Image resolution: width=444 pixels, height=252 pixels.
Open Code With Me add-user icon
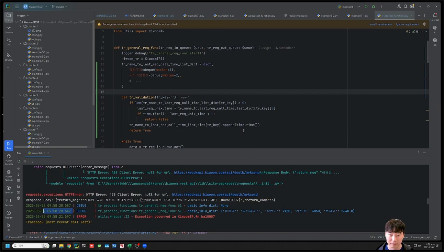[399, 7]
